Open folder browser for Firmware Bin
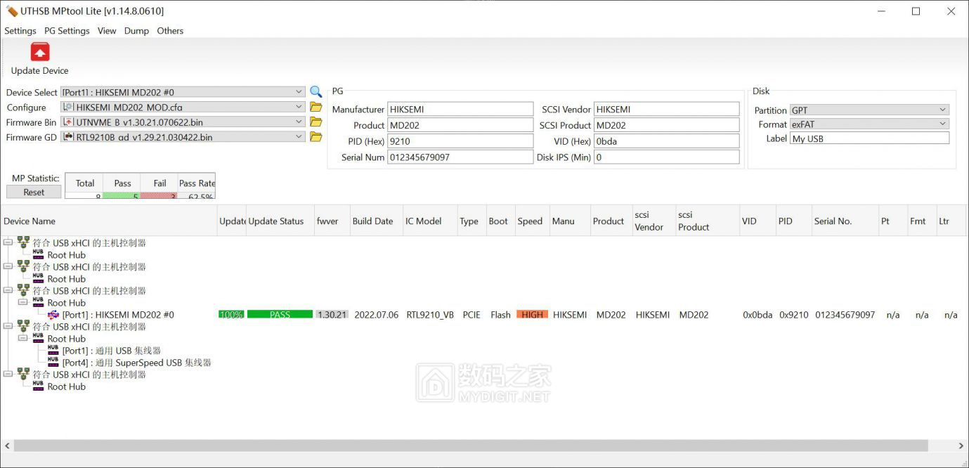The width and height of the screenshot is (969, 468). pyautogui.click(x=316, y=122)
